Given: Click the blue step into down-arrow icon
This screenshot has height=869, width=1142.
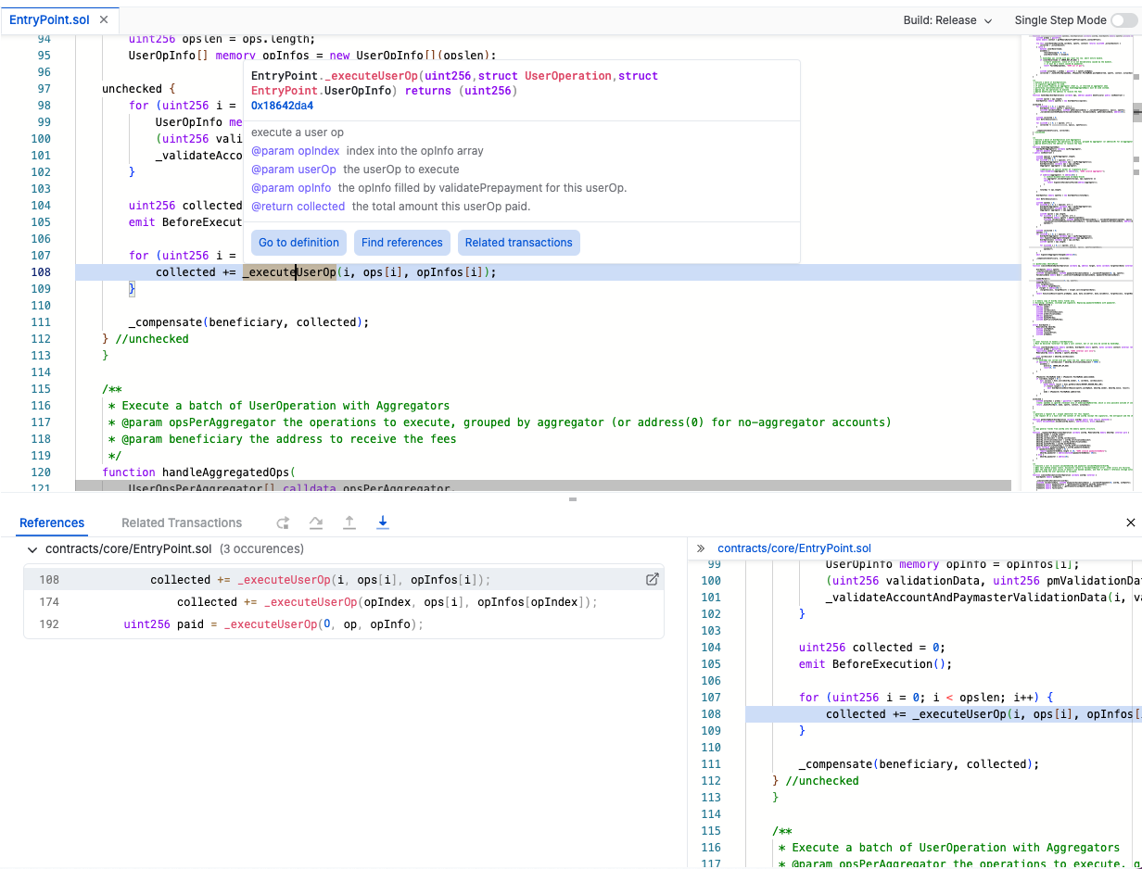Looking at the screenshot, I should click(383, 523).
